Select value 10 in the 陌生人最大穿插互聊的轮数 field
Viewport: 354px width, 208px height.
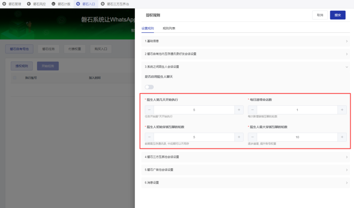[297, 137]
